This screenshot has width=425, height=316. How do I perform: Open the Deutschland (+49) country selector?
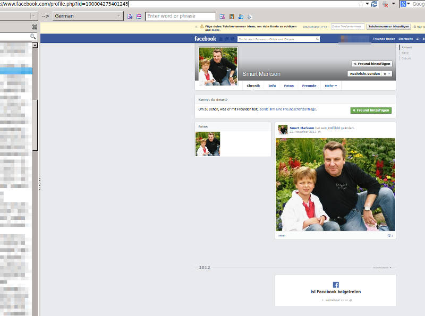(315, 27)
